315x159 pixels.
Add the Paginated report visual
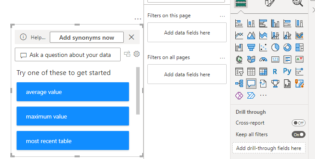[287, 84]
